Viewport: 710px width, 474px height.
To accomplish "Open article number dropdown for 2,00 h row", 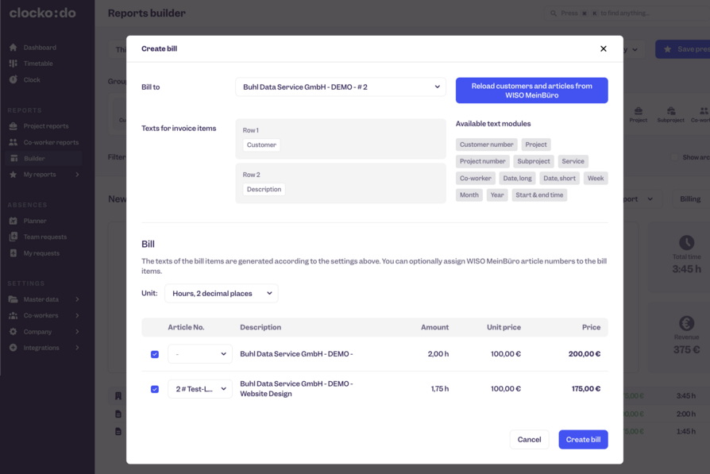I will coord(200,354).
